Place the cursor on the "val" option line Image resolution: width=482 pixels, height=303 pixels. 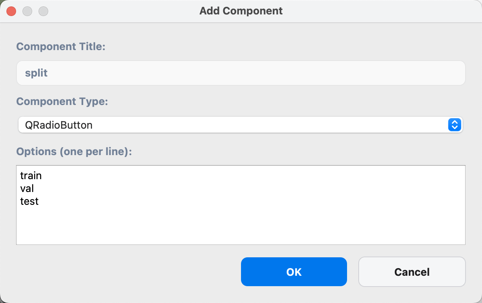pos(27,188)
